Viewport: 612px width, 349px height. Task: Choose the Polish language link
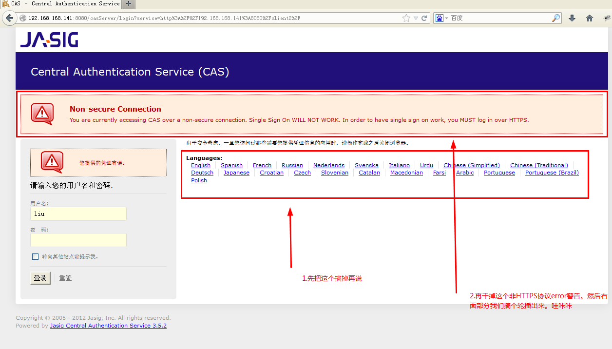199,180
